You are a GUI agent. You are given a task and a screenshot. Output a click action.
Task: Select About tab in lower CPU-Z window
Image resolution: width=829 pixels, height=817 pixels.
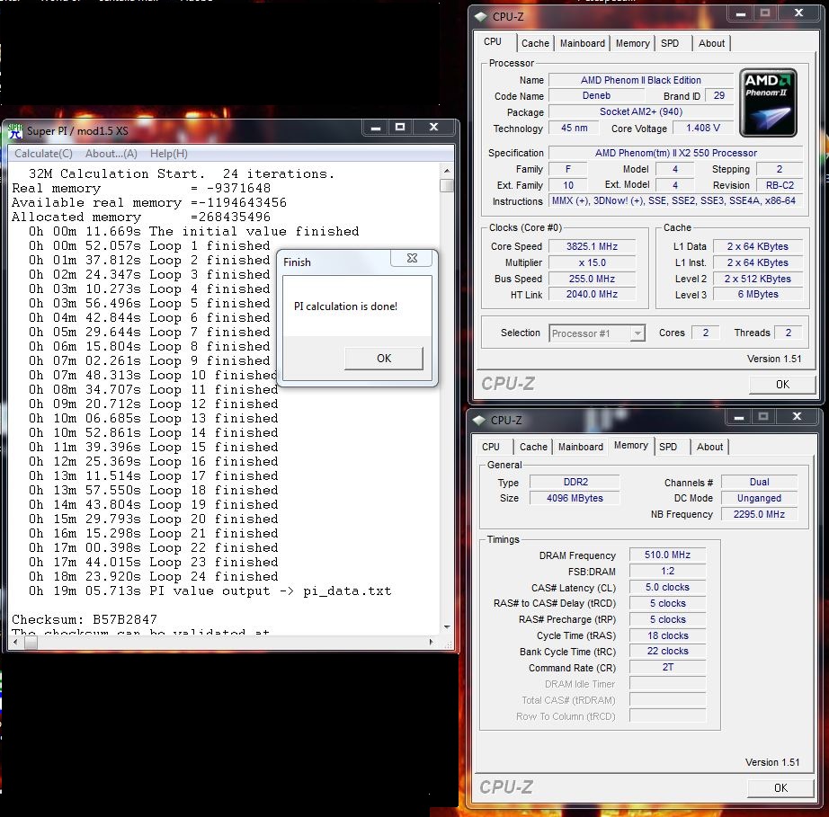point(709,447)
